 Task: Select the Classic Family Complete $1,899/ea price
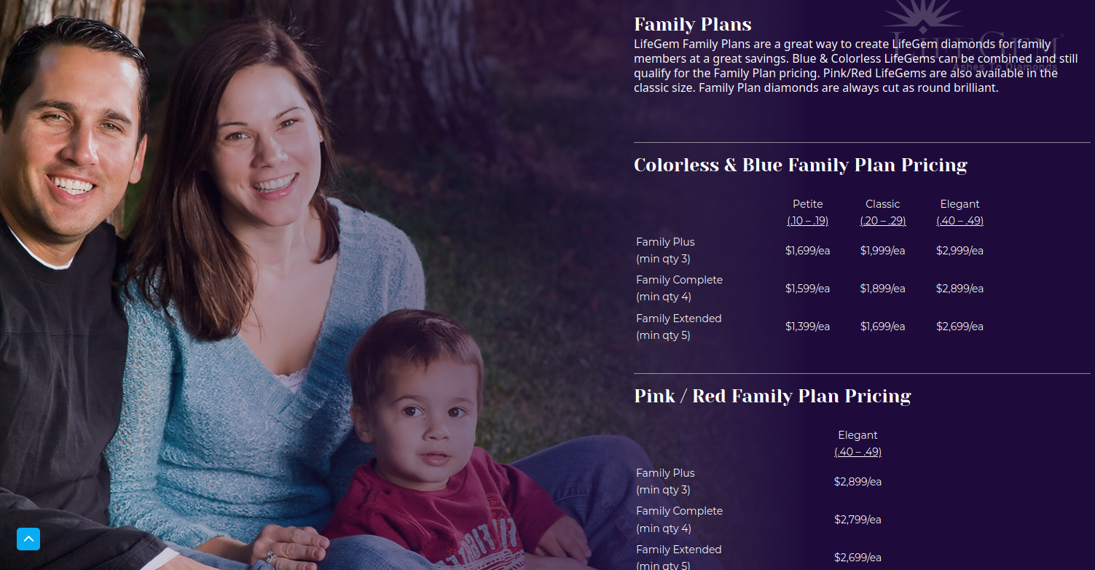point(882,289)
